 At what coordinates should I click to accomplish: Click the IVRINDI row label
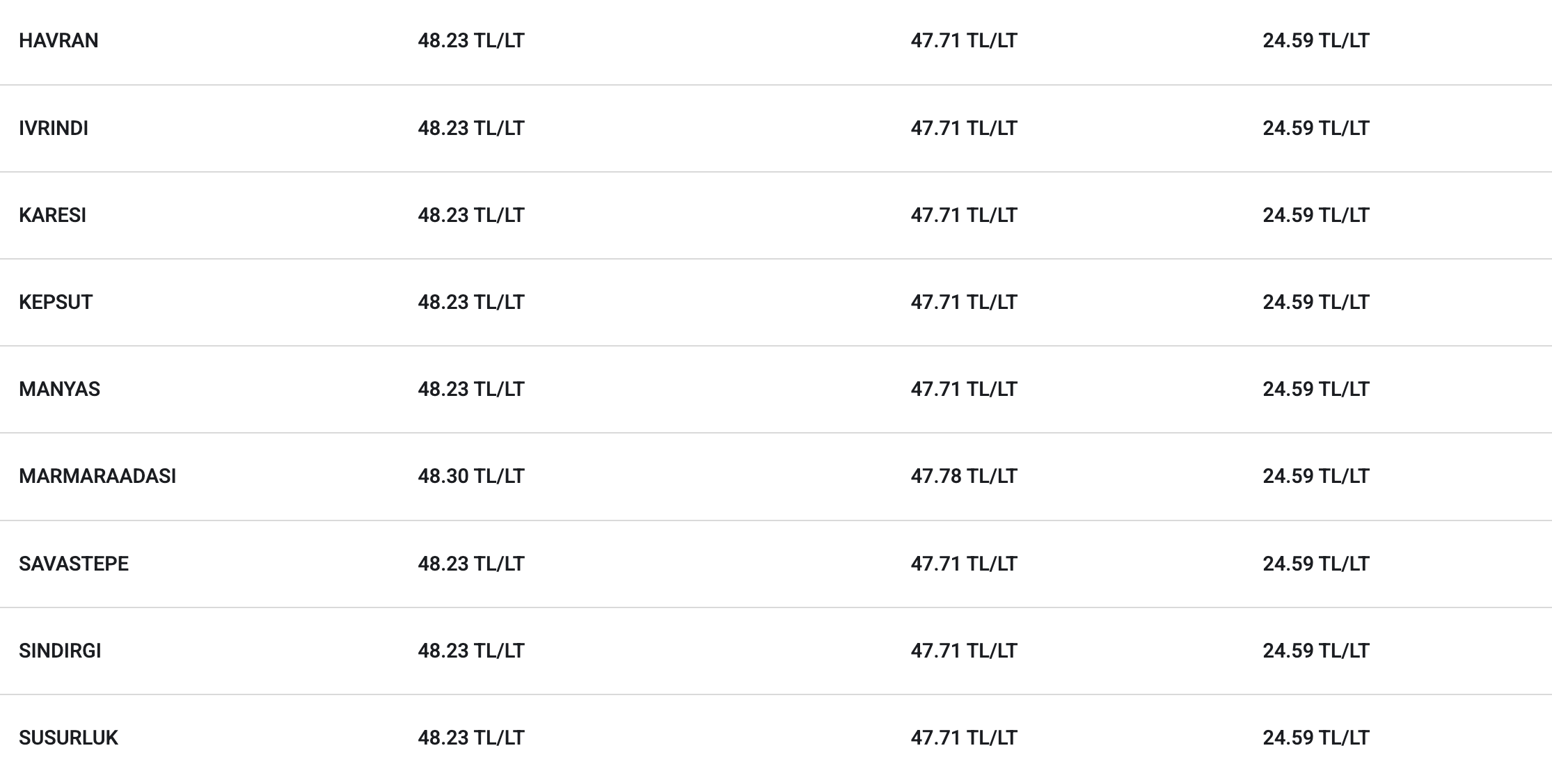[x=54, y=128]
